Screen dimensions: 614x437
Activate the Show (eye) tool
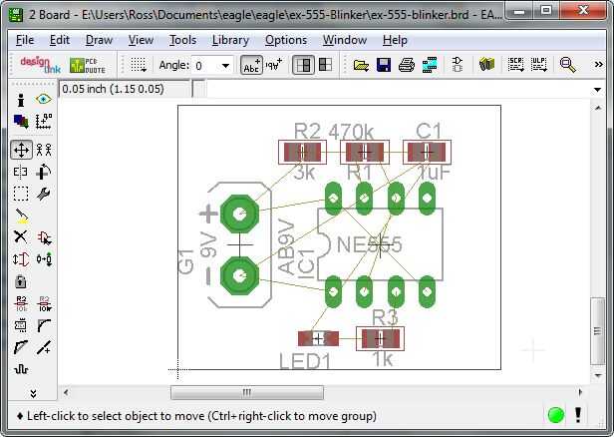click(43, 99)
